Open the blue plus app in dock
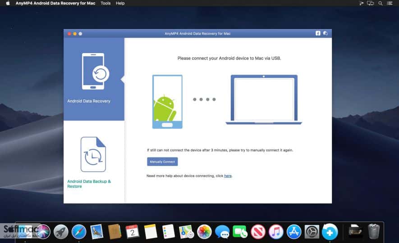The image size is (399, 243). tap(330, 232)
